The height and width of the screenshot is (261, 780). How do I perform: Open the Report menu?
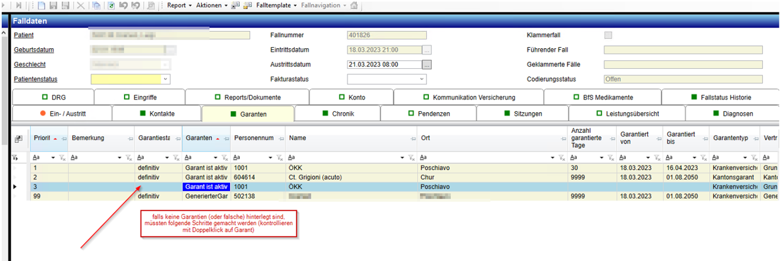point(179,5)
